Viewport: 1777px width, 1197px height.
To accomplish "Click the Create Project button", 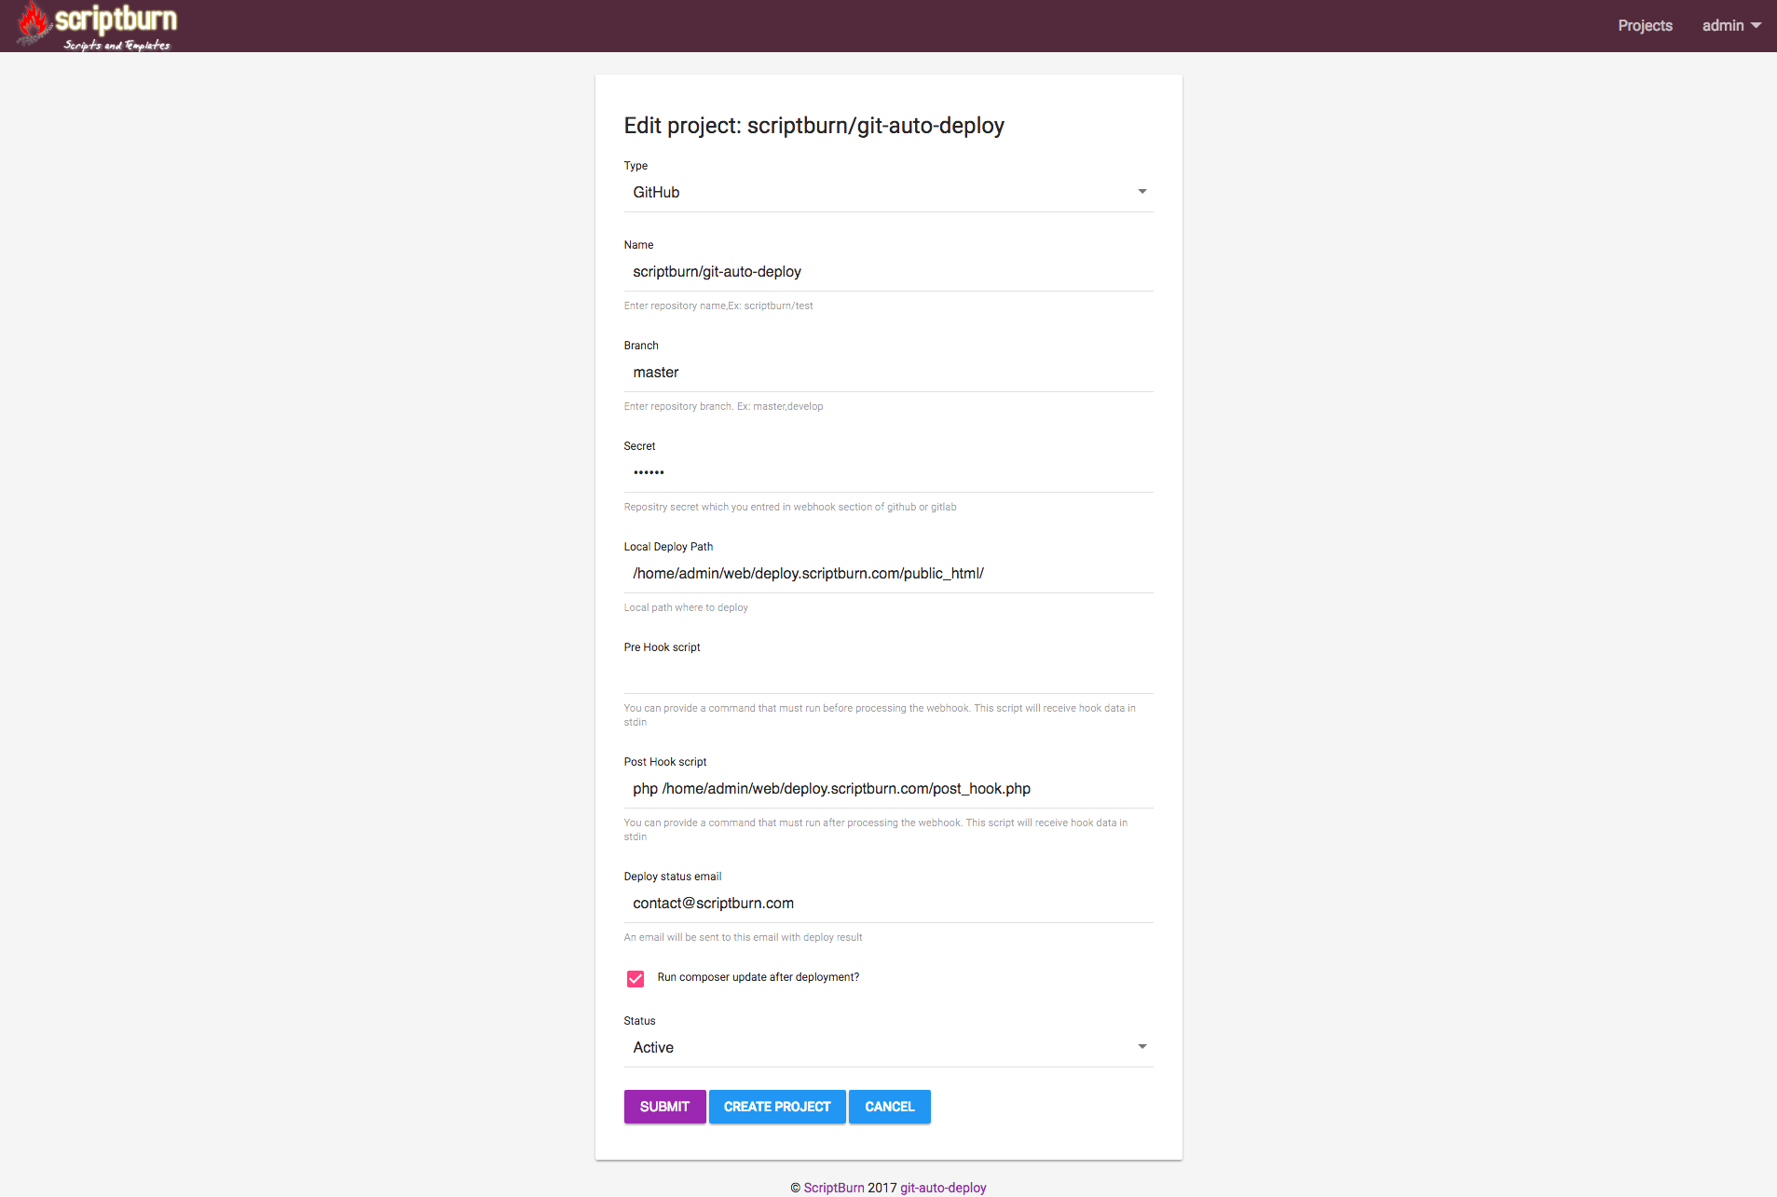I will [x=777, y=1107].
